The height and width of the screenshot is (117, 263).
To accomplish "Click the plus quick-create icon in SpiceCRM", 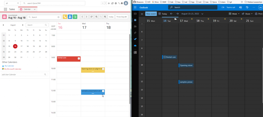I will click(109, 3).
